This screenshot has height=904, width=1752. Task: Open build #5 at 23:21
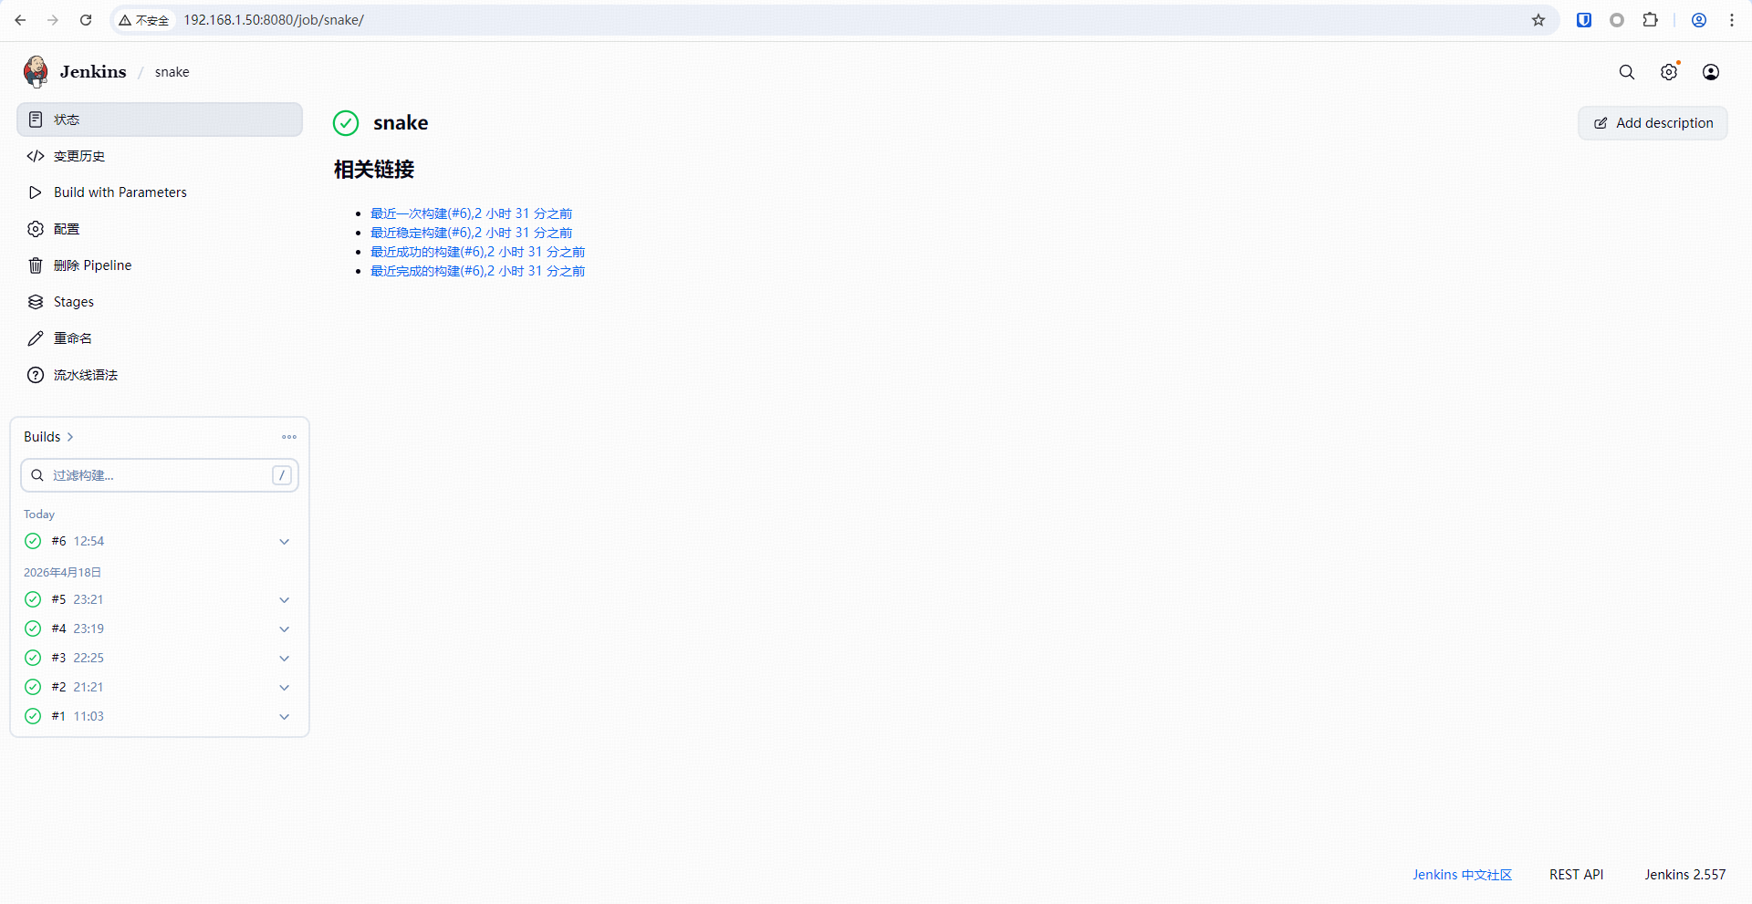click(78, 599)
